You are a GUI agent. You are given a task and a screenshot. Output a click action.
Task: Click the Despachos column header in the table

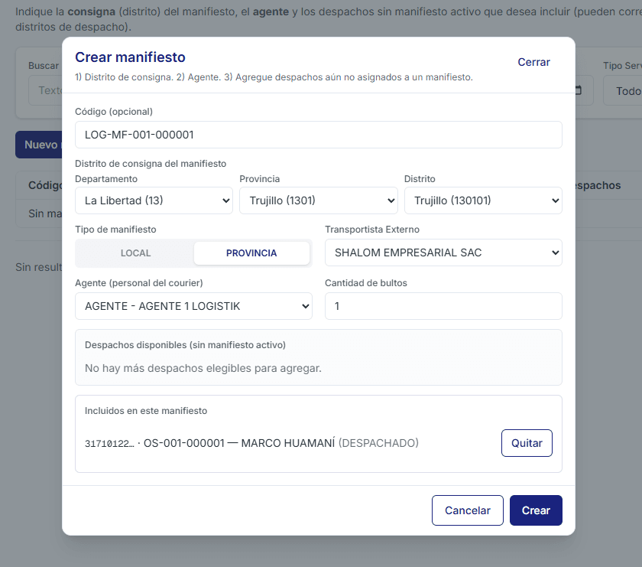(598, 185)
